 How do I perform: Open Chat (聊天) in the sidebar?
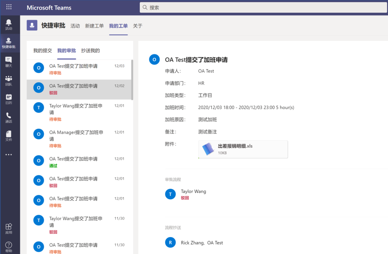coord(9,62)
